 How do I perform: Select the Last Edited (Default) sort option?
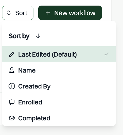[59, 54]
